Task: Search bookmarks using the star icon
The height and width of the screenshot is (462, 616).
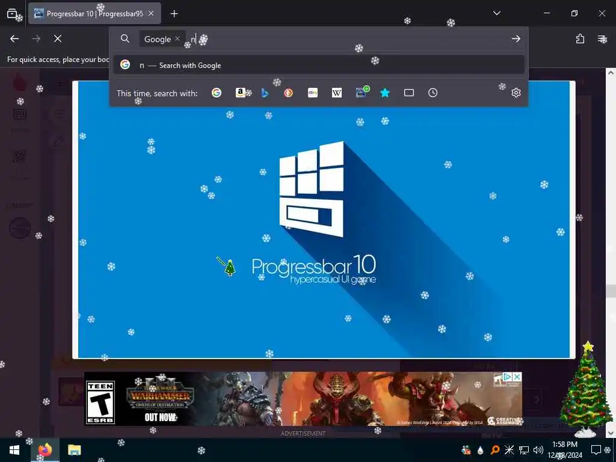Action: [x=385, y=93]
